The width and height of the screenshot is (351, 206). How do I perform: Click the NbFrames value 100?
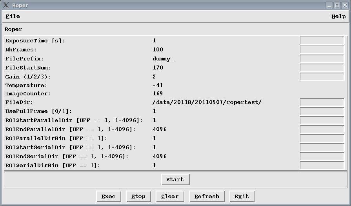(x=158, y=50)
